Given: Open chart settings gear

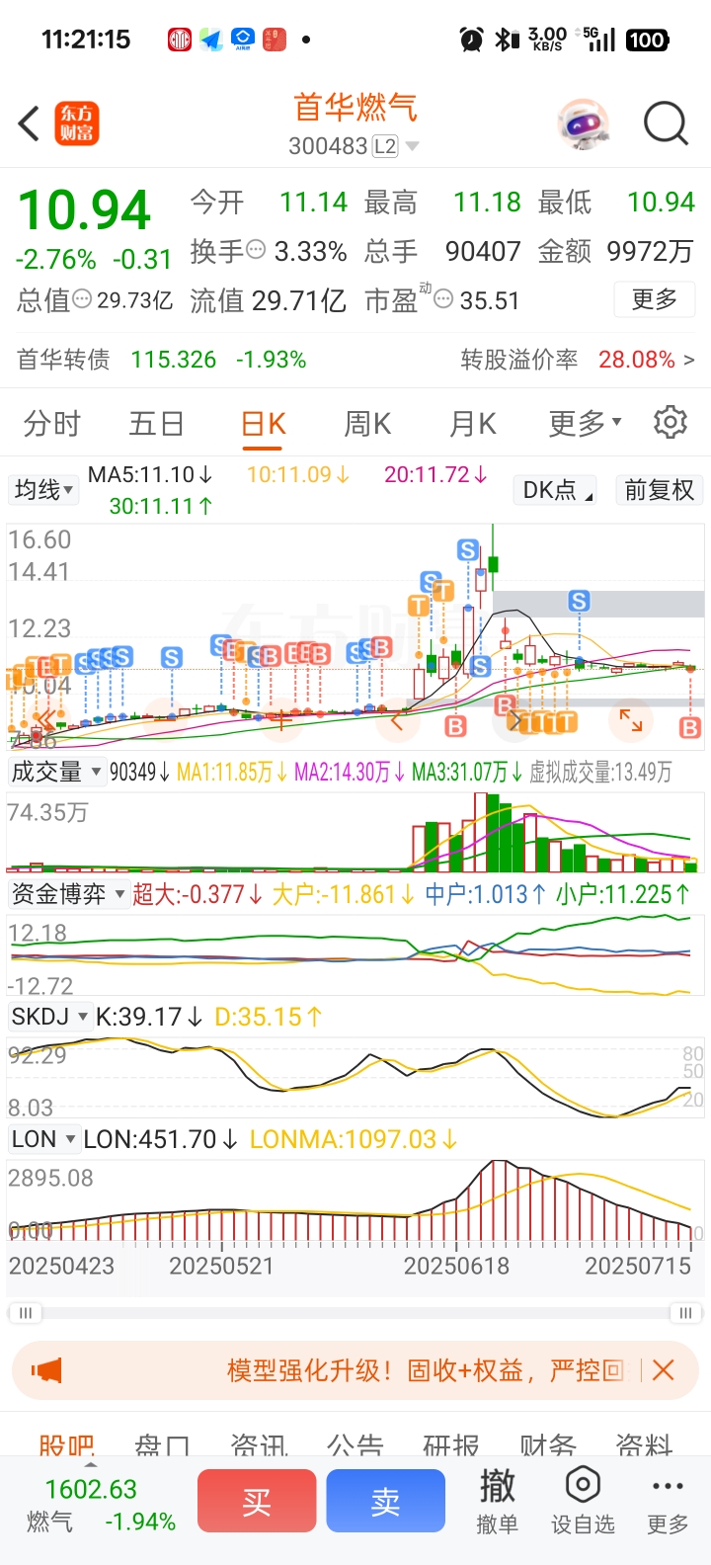Looking at the screenshot, I should (x=671, y=423).
